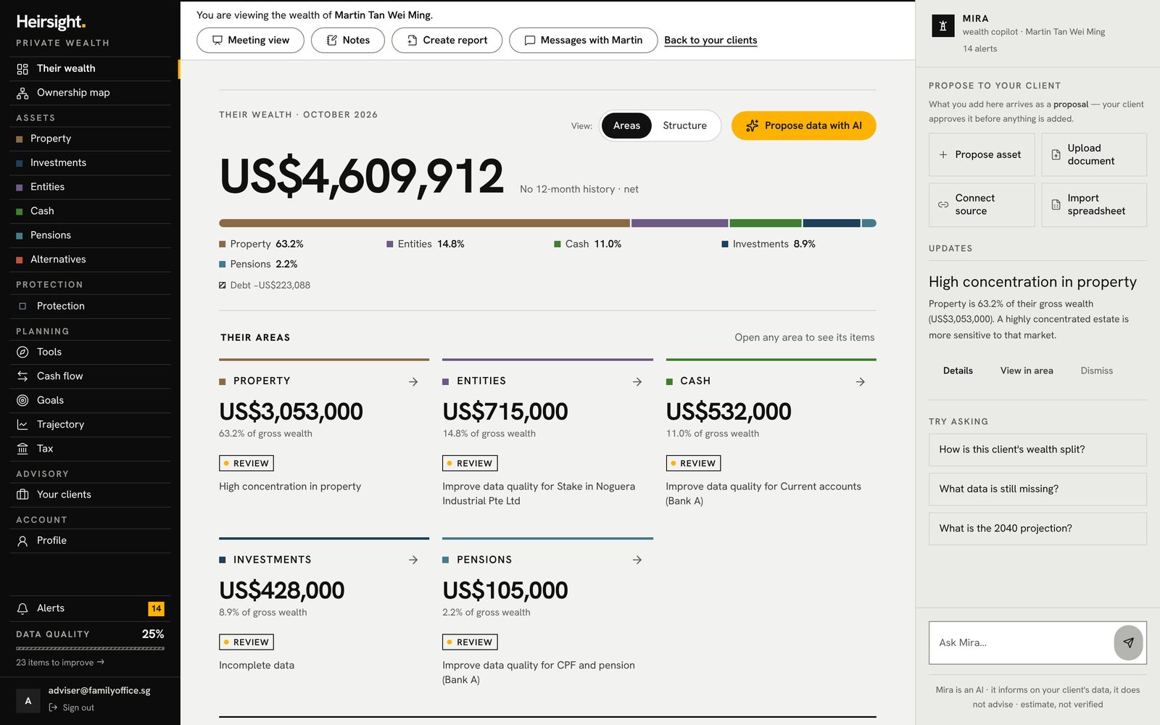Open Pensions area arrow
This screenshot has height=725, width=1160.
click(637, 560)
